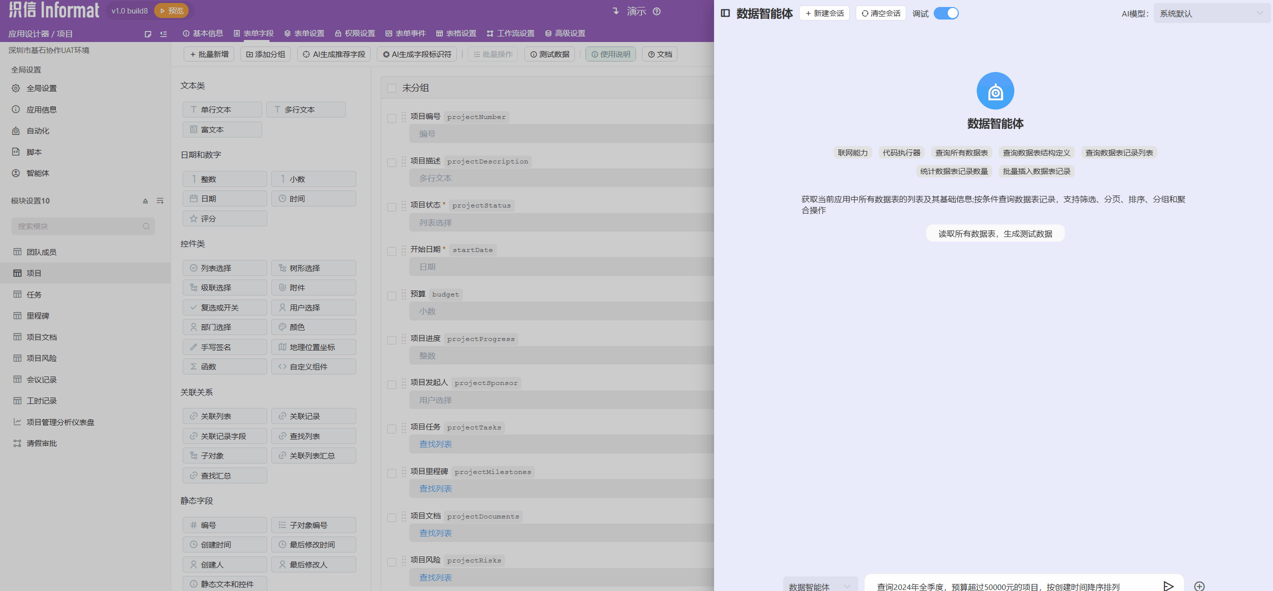This screenshot has width=1273, height=591.
Task: Check the 项目编号 field checkbox
Action: pyautogui.click(x=392, y=118)
